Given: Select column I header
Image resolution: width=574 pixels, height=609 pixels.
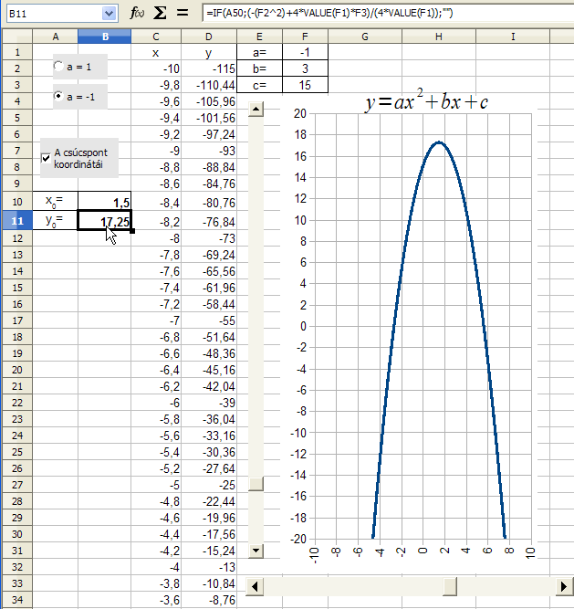Looking at the screenshot, I should pos(513,37).
